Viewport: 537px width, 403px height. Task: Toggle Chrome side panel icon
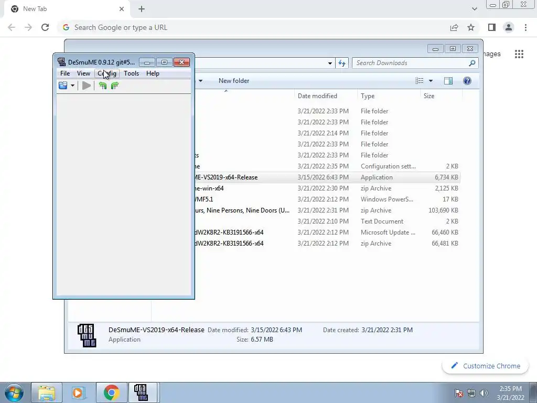tap(492, 27)
